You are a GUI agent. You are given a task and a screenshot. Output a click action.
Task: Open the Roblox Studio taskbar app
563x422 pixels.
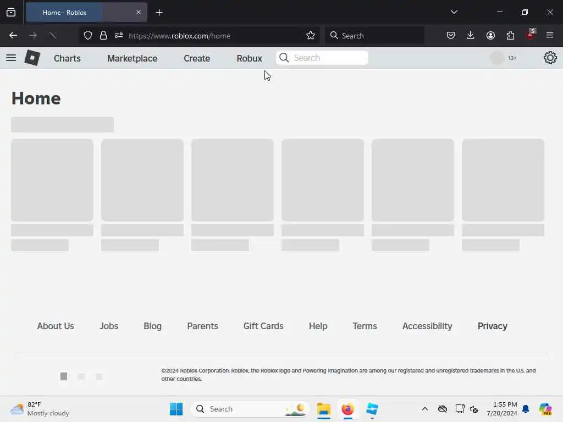coord(372,409)
